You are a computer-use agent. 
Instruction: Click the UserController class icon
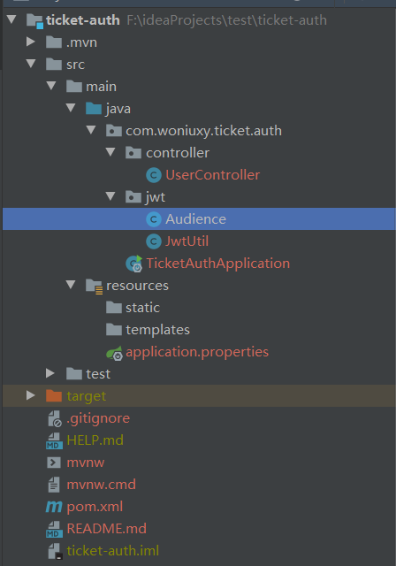(154, 175)
